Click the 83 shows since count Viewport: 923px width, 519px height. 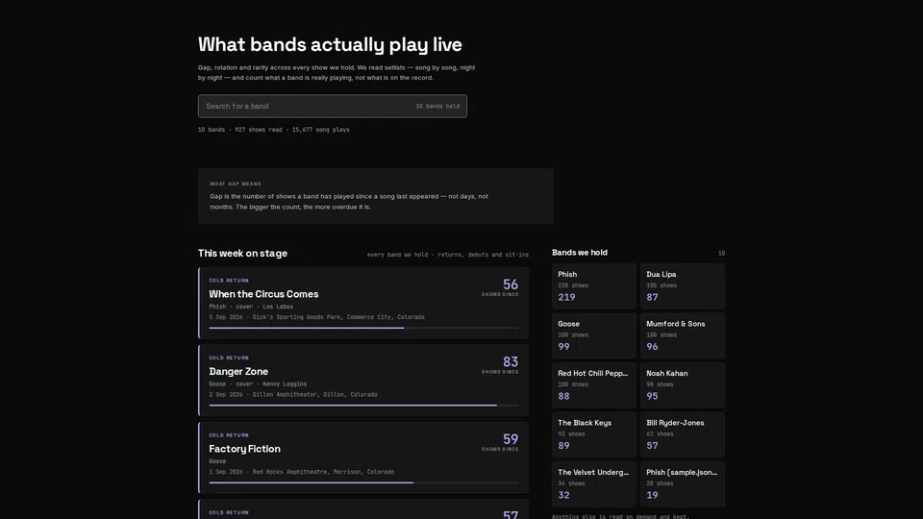(511, 362)
